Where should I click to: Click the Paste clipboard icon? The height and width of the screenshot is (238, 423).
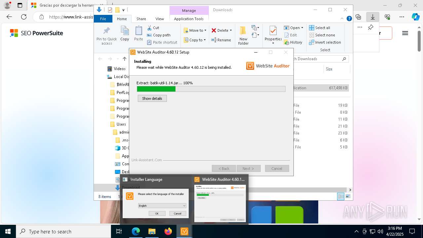click(x=138, y=34)
